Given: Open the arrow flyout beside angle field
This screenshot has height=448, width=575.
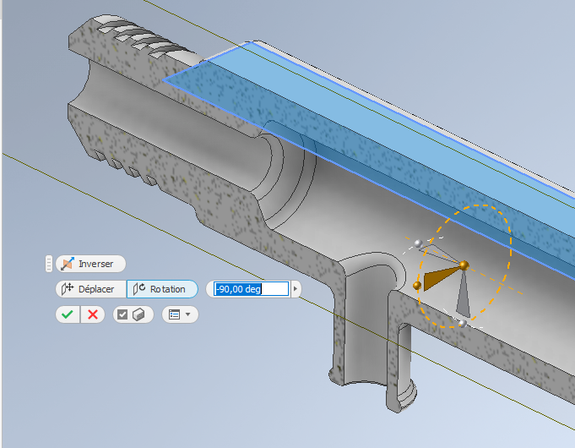Looking at the screenshot, I should tap(296, 289).
